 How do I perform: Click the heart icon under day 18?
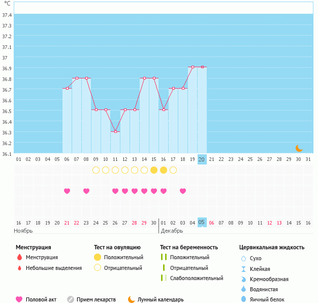pyautogui.click(x=183, y=191)
